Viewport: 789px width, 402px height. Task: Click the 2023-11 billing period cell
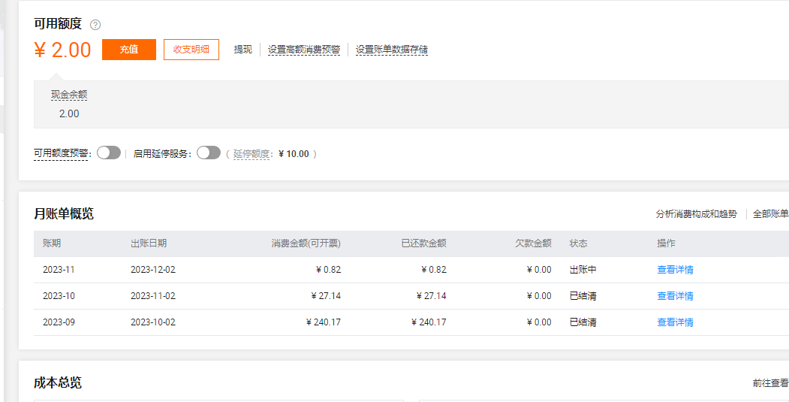pos(59,270)
